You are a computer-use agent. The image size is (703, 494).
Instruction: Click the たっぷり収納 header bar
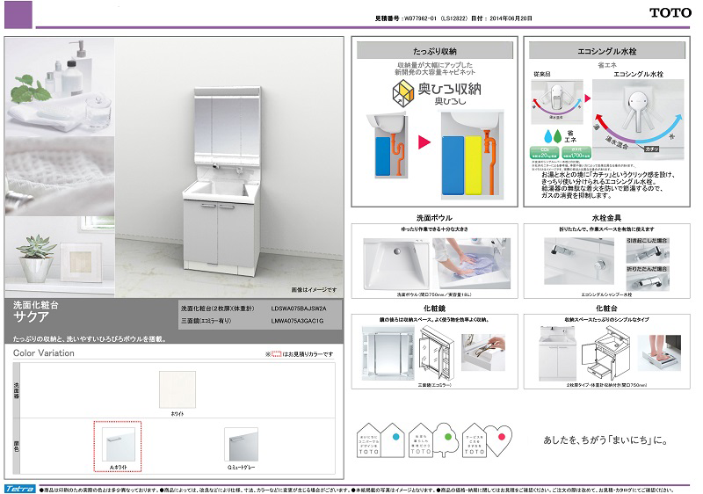coord(434,51)
